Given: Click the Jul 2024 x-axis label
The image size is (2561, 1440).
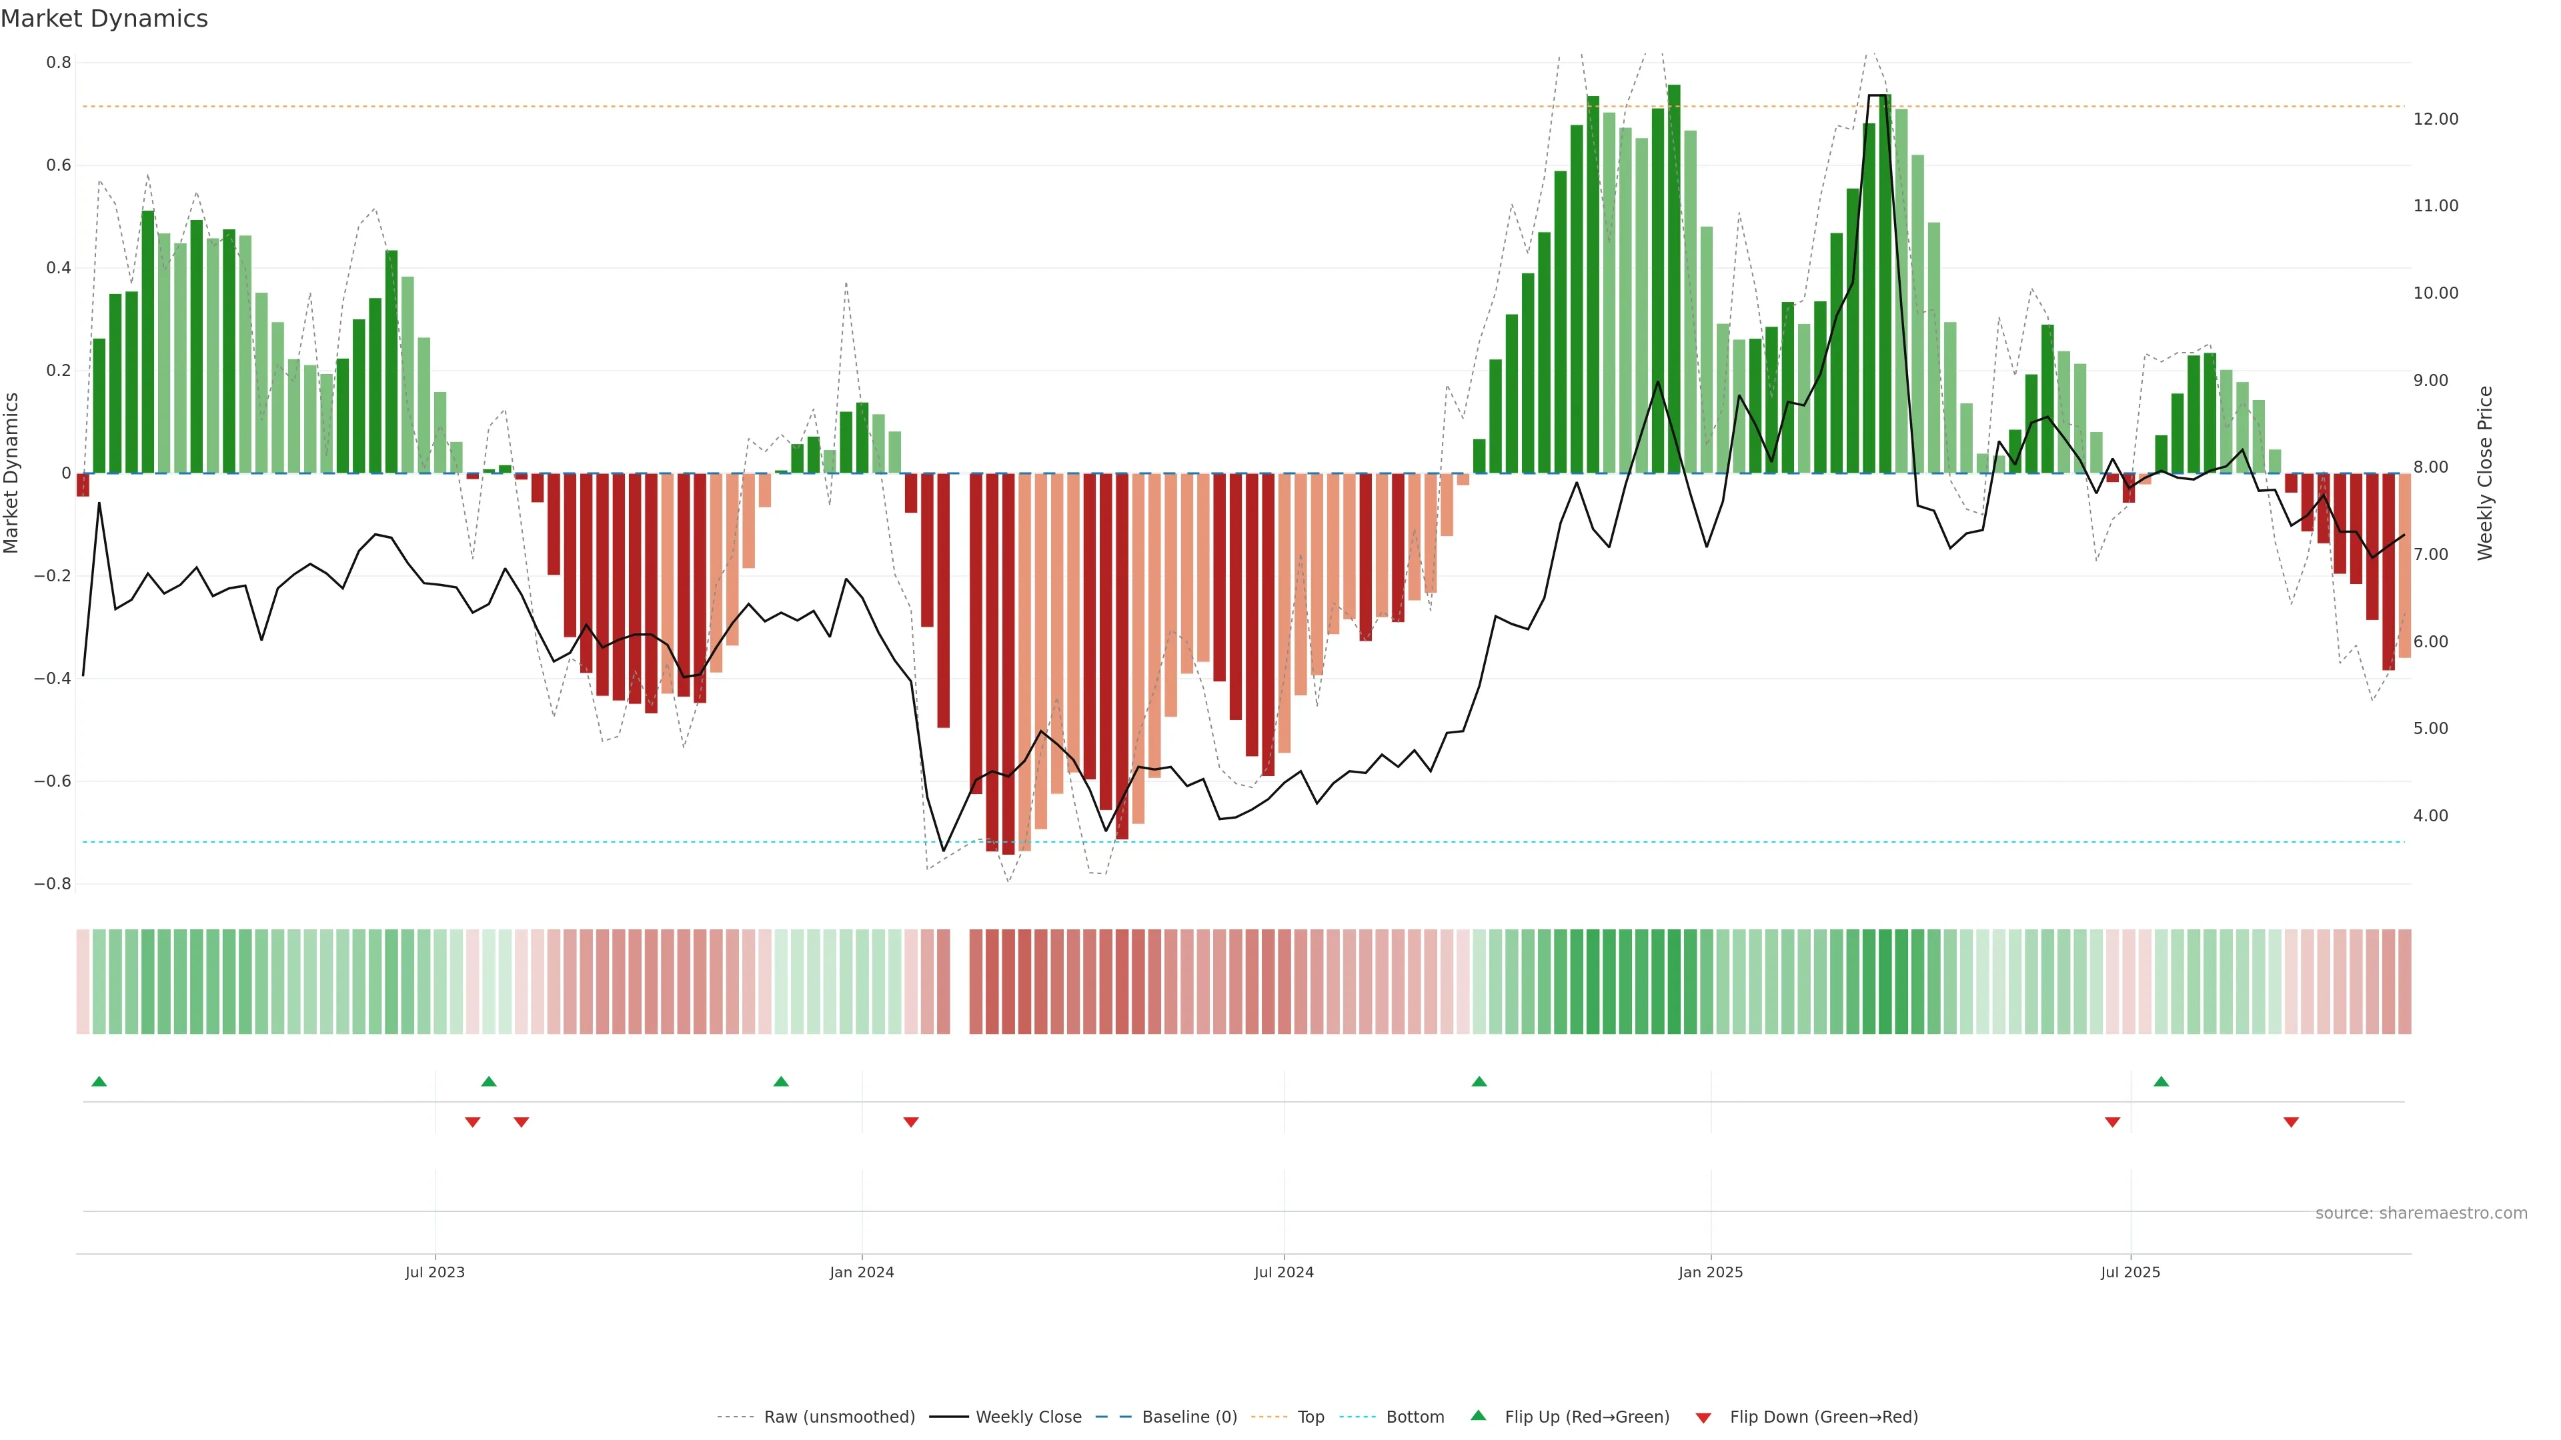Looking at the screenshot, I should click(x=1283, y=1272).
